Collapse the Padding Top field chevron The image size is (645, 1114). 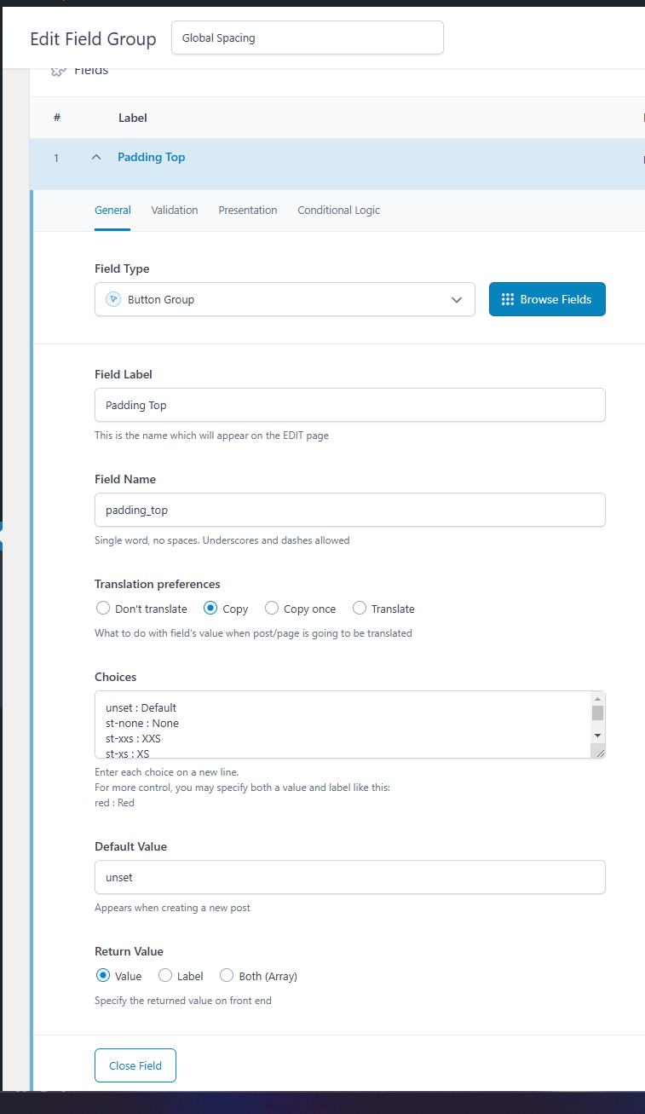96,157
